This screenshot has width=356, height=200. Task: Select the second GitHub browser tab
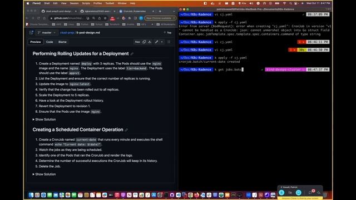click(x=98, y=11)
